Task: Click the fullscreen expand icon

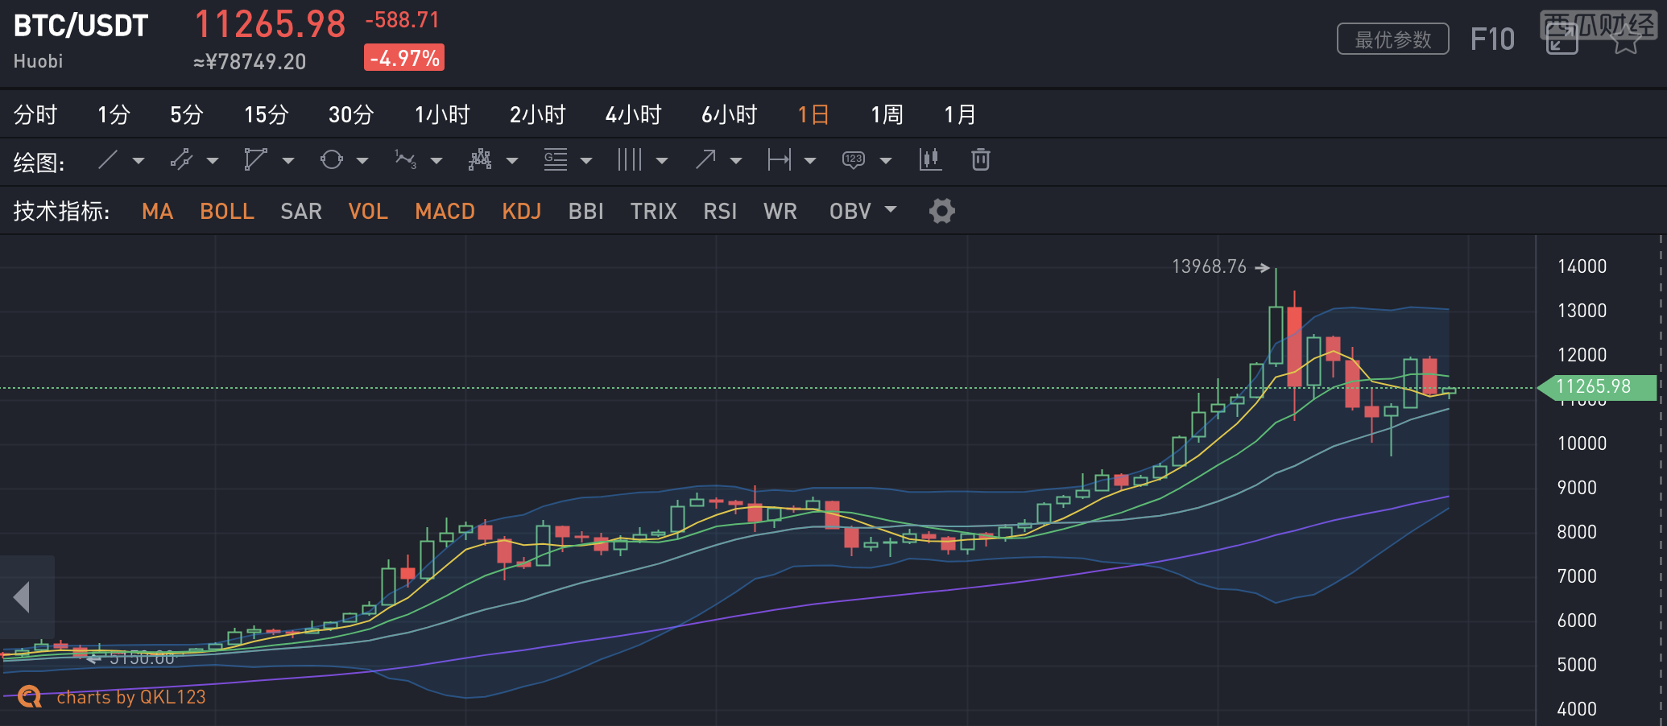Action: click(x=1562, y=39)
